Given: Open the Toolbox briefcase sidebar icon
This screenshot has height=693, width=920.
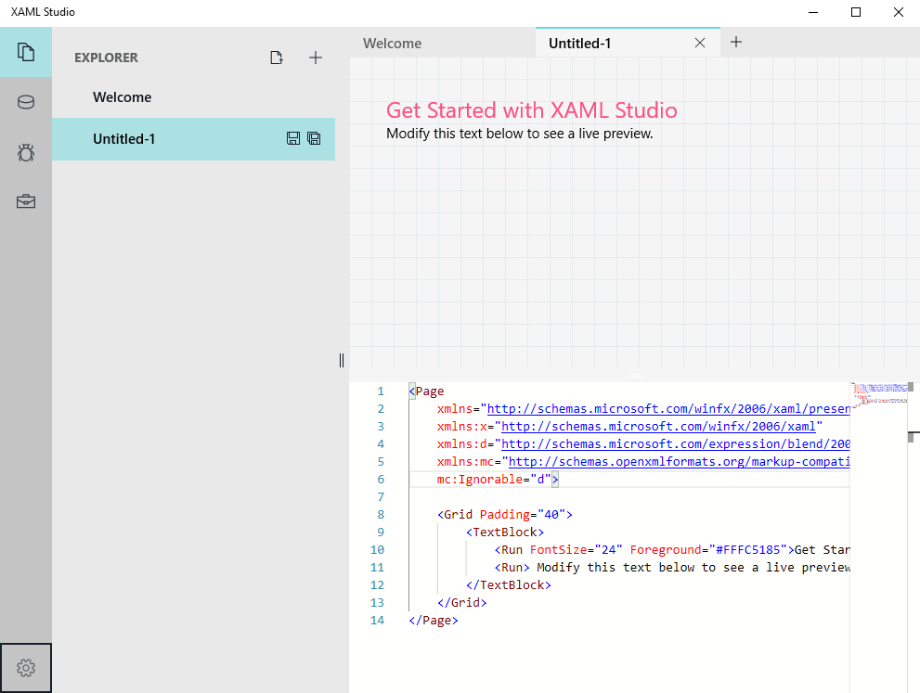Looking at the screenshot, I should pyautogui.click(x=26, y=201).
